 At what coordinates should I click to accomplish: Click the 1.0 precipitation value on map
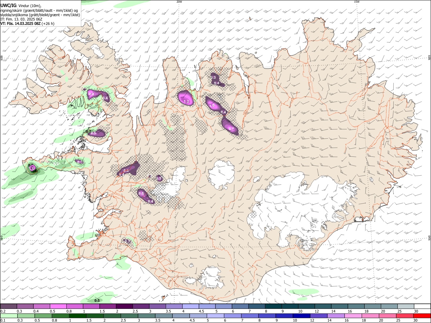click(212, 105)
